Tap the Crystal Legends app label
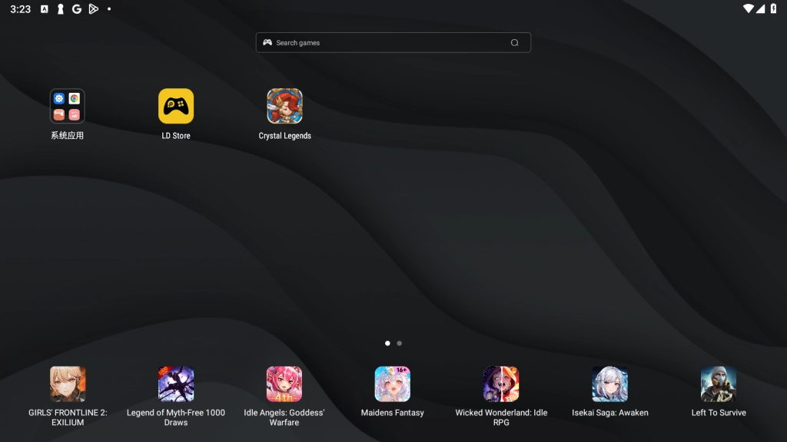Viewport: 787px width, 442px height. click(x=284, y=136)
